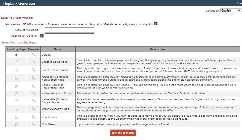Click the 'Select Your Landing Page:' heading

point(19,43)
